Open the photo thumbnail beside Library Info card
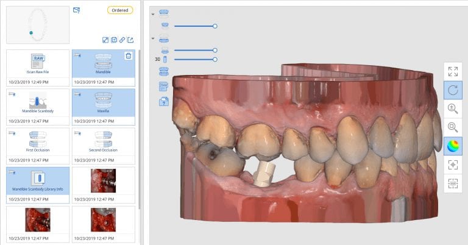The width and height of the screenshot is (468, 245). tap(103, 180)
